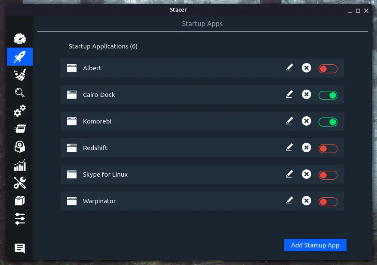Select the Warpinator app name text
Viewport: 377px width, 265px height.
point(99,201)
